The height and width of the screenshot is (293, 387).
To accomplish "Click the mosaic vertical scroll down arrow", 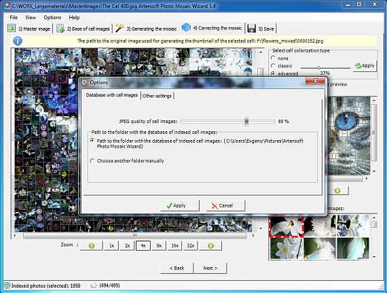I will click(x=261, y=228).
